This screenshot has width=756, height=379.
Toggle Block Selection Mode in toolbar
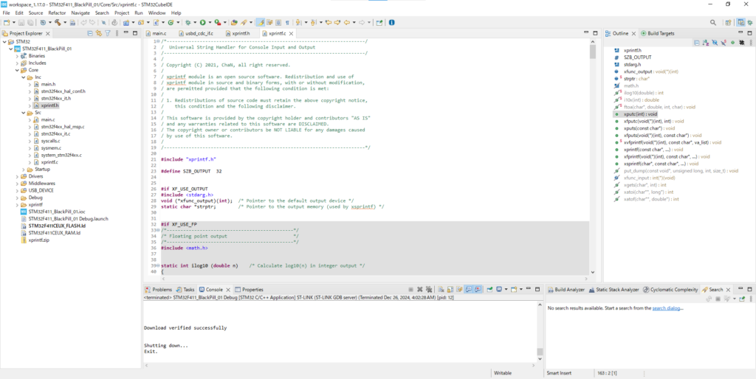[x=278, y=22]
